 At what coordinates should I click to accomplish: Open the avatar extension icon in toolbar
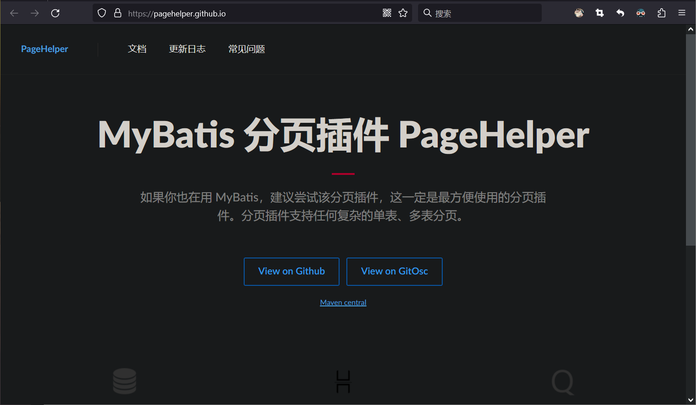[579, 13]
